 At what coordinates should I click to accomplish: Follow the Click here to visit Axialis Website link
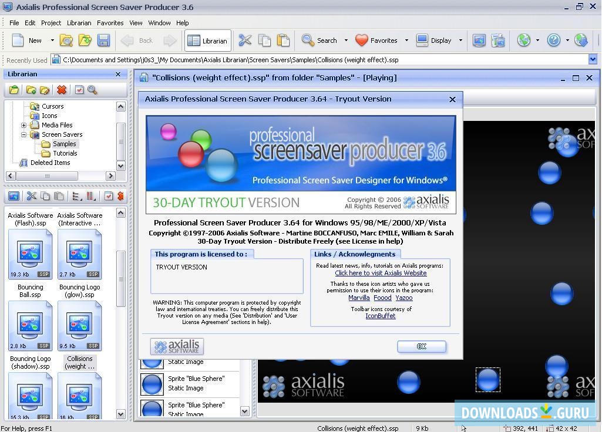coord(381,273)
